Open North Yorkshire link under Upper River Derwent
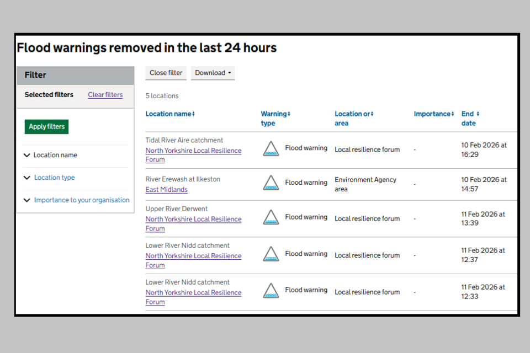The width and height of the screenshot is (530, 353). (x=193, y=219)
